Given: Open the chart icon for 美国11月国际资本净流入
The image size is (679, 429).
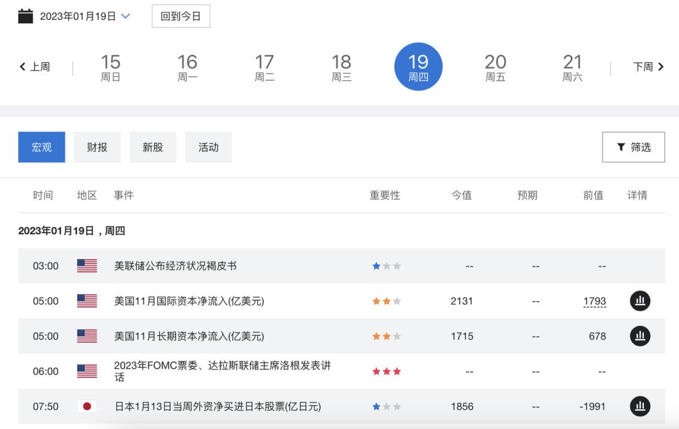Looking at the screenshot, I should click(x=640, y=301).
